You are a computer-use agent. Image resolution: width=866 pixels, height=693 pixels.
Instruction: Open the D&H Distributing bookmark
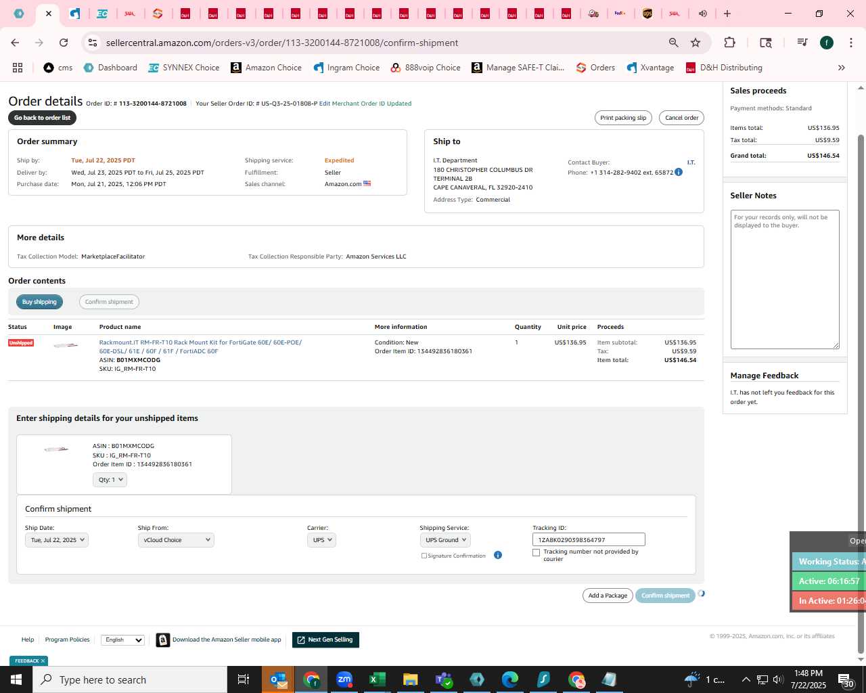(724, 68)
